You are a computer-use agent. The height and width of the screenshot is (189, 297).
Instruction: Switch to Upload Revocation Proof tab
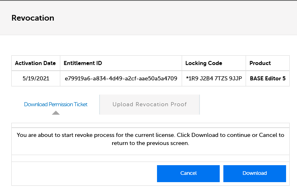(149, 105)
